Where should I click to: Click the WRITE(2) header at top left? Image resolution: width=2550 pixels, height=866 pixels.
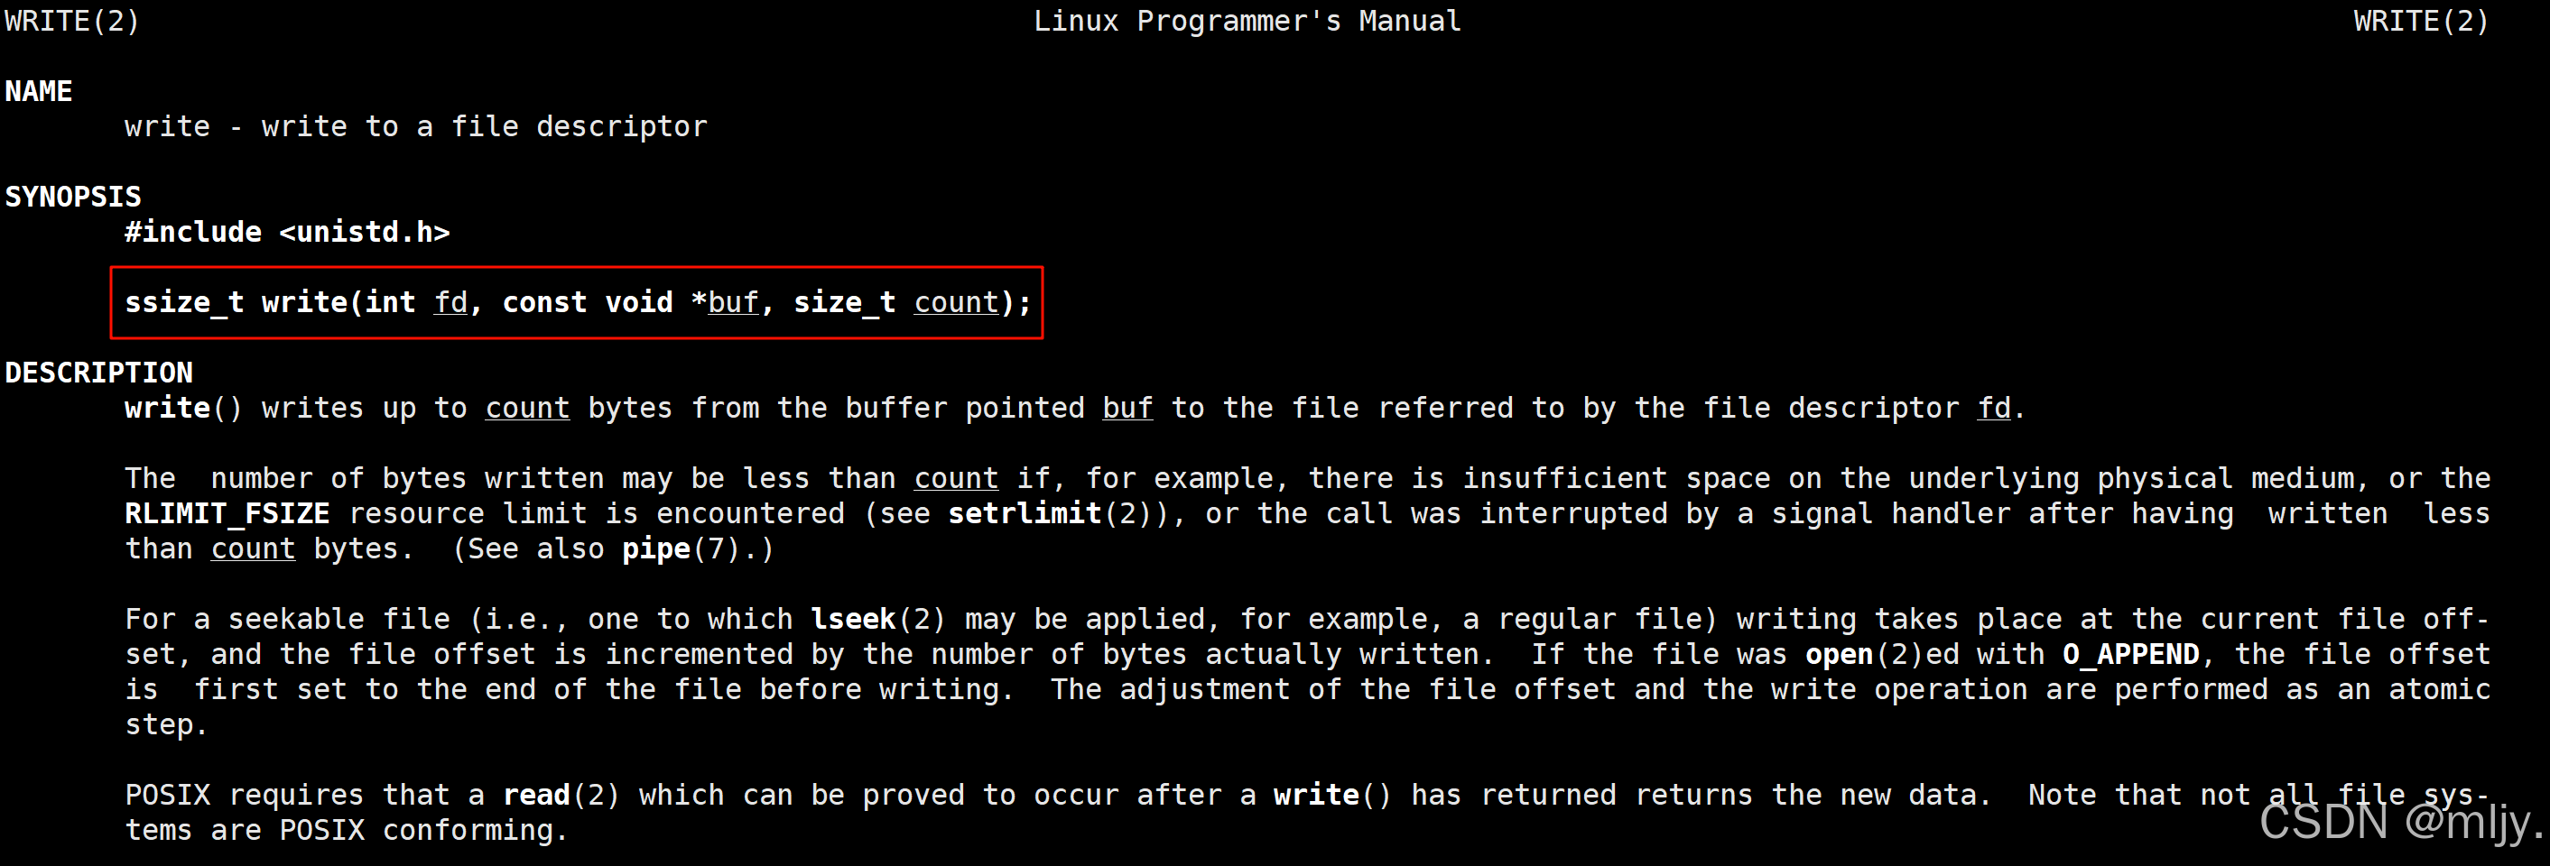click(72, 21)
